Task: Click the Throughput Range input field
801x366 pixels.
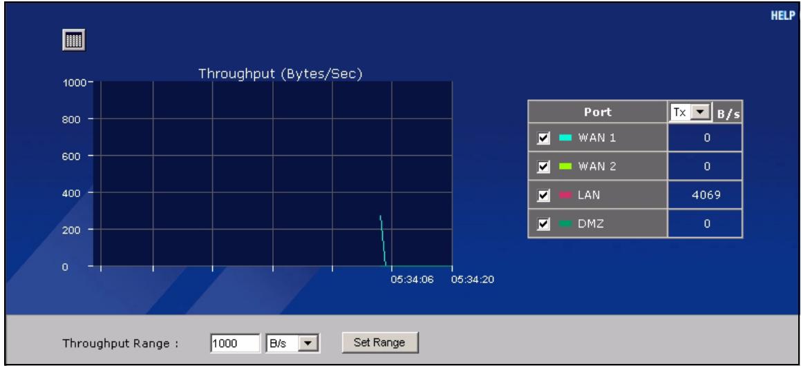Action: tap(235, 343)
